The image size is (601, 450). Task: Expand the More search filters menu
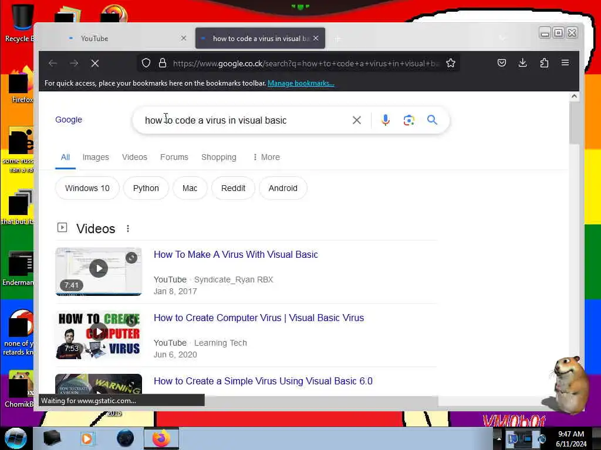[266, 157]
